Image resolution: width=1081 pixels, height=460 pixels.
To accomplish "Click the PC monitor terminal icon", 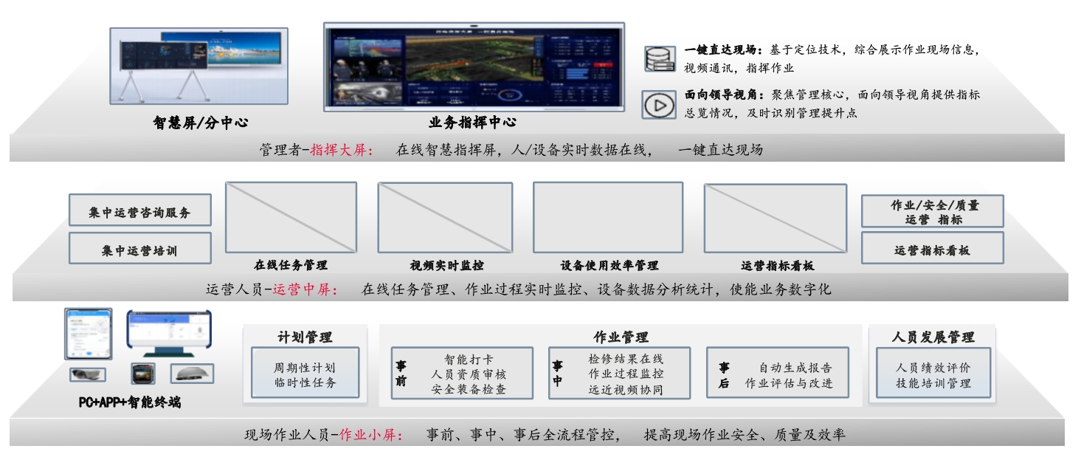I will (x=170, y=334).
